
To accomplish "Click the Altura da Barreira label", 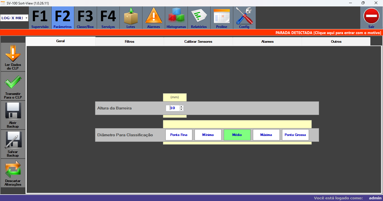I will [114, 108].
